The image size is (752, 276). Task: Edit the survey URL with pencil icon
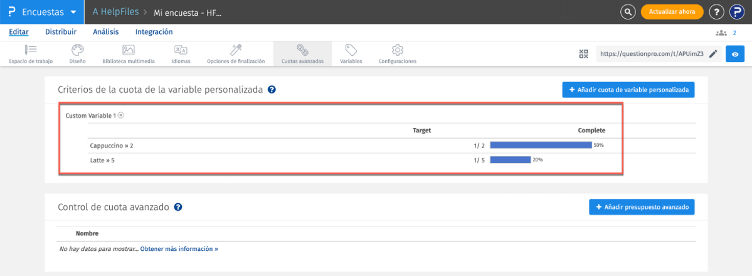[713, 54]
